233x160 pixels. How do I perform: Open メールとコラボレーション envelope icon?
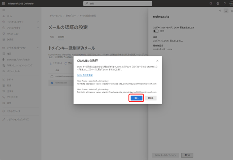point(4,48)
